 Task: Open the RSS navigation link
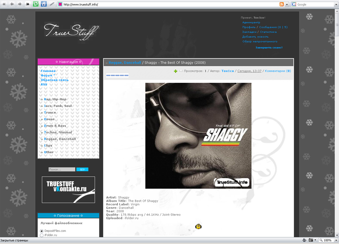44,85
